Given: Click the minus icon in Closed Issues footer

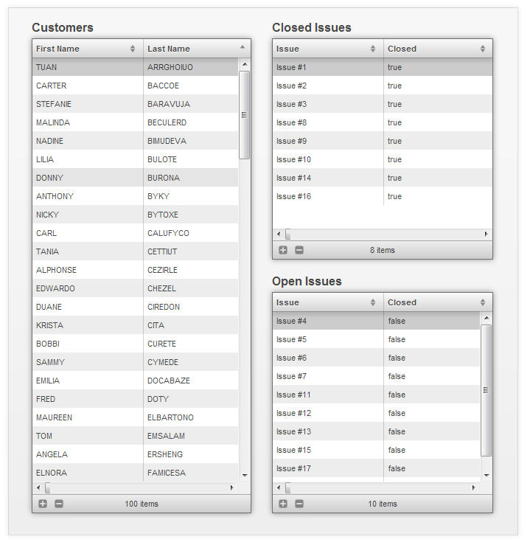Looking at the screenshot, I should tap(299, 250).
